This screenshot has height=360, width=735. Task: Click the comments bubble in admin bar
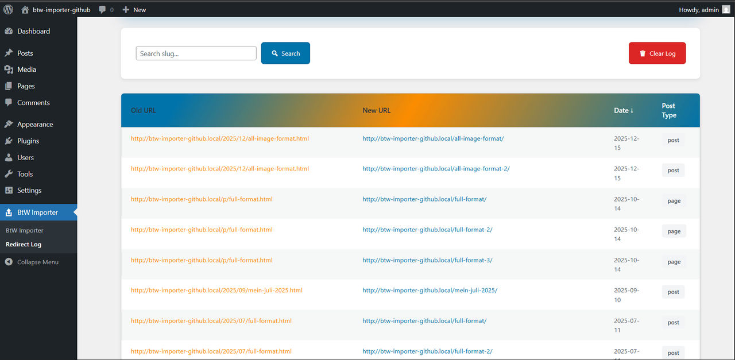pos(102,9)
